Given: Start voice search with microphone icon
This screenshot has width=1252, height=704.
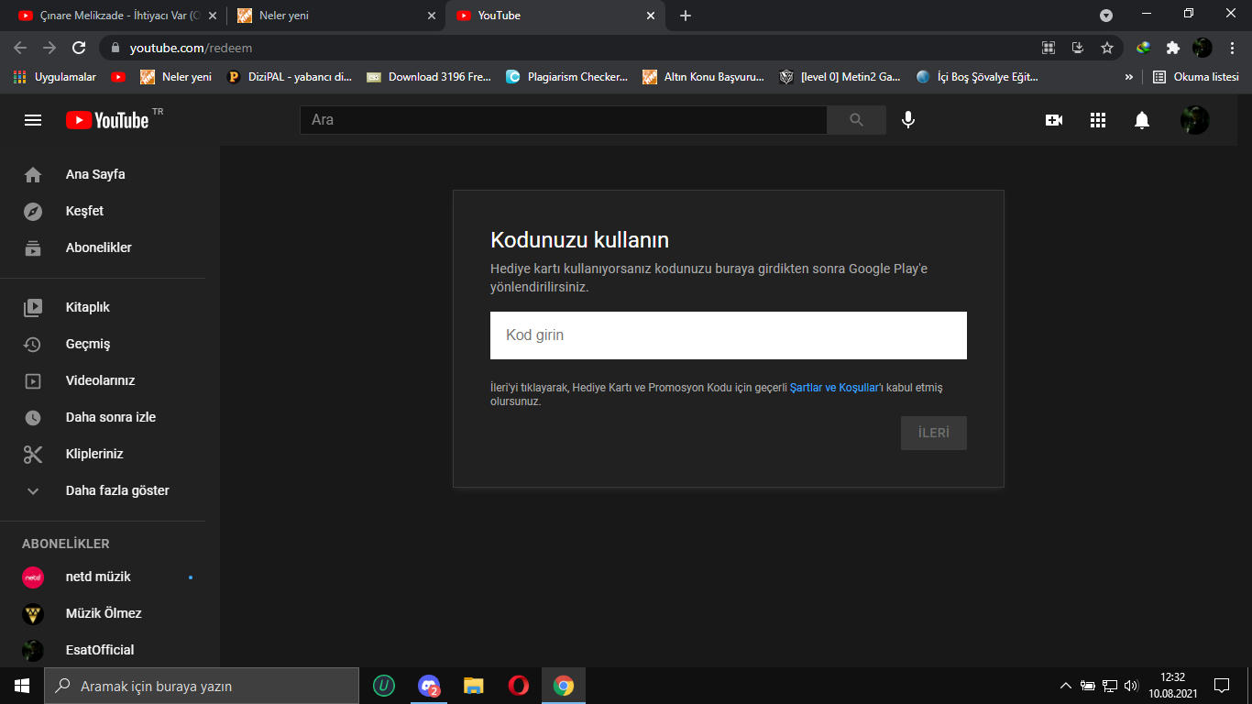Looking at the screenshot, I should click(907, 120).
